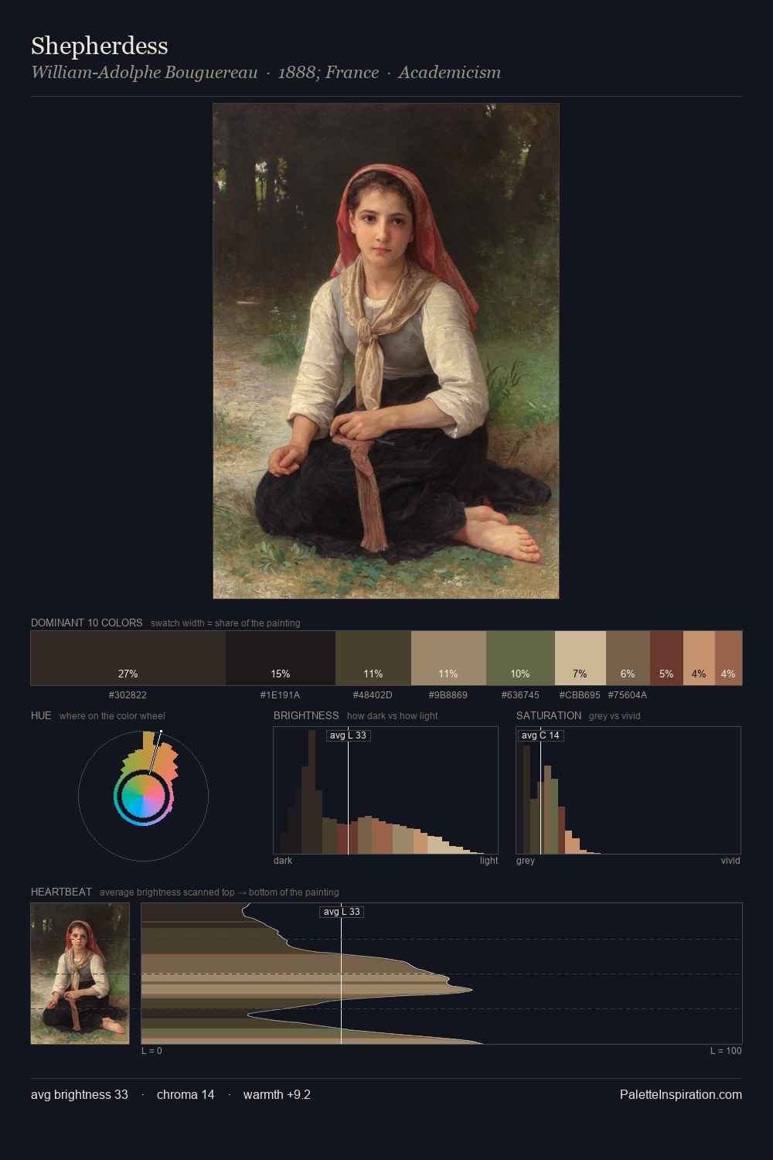Choose the 11% tan swatch #9B8869
773x1160 pixels.
coord(448,658)
